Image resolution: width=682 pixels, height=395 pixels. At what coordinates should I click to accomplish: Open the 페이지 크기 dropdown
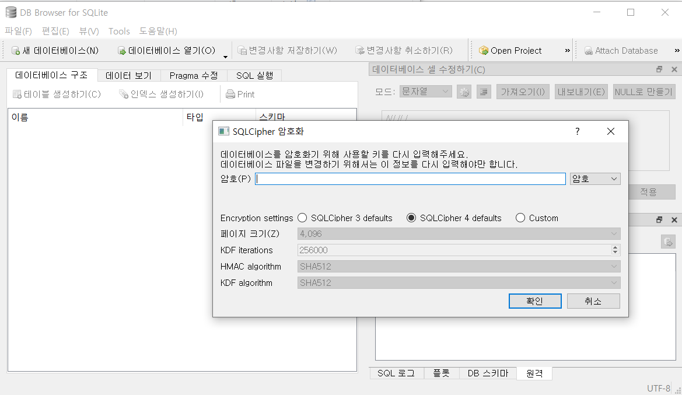click(x=459, y=233)
